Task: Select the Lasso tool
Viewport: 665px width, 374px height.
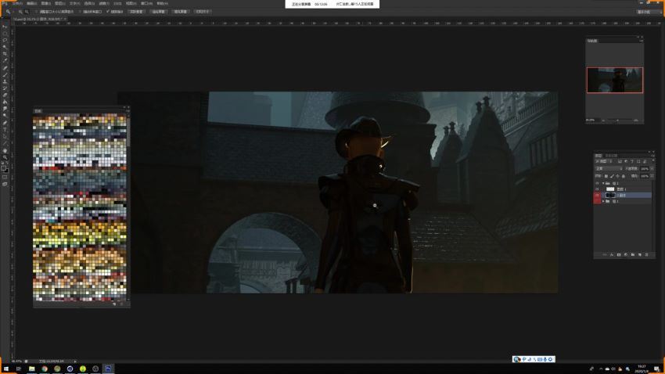Action: [x=5, y=40]
